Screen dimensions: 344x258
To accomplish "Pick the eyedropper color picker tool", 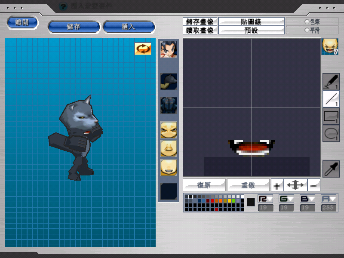I will [x=331, y=169].
